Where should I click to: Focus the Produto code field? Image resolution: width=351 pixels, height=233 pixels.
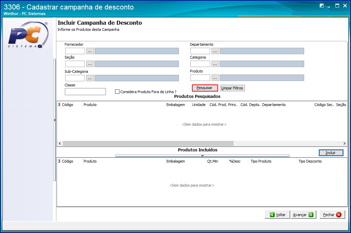[x=200, y=78]
